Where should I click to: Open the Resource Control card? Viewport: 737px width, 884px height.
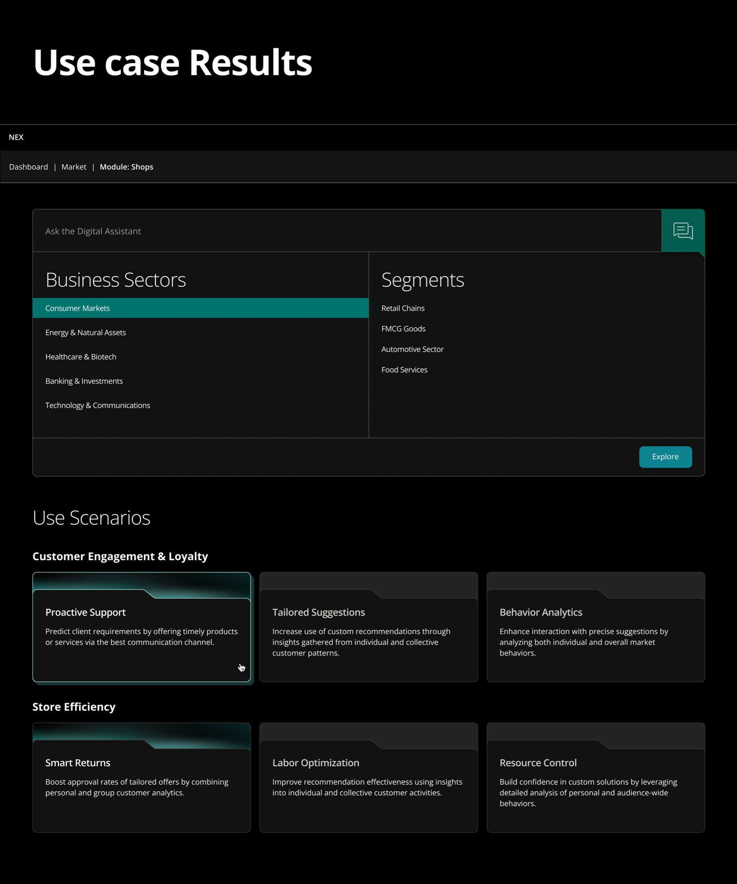596,778
